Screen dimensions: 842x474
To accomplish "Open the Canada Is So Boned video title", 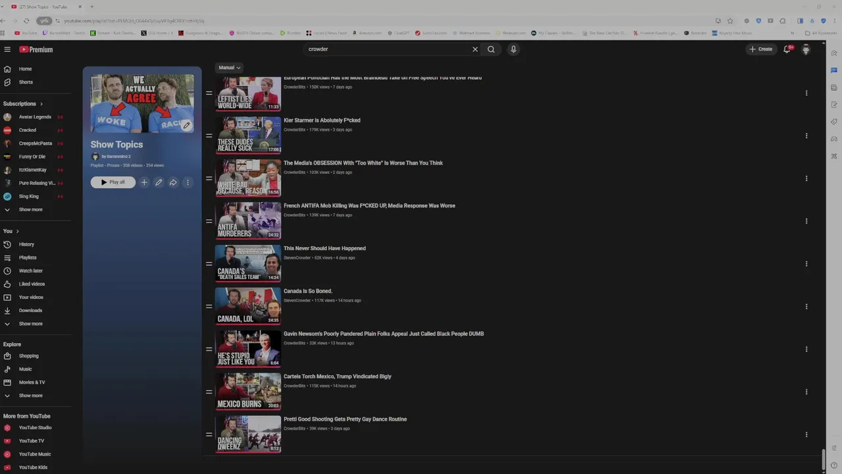I will 308,291.
